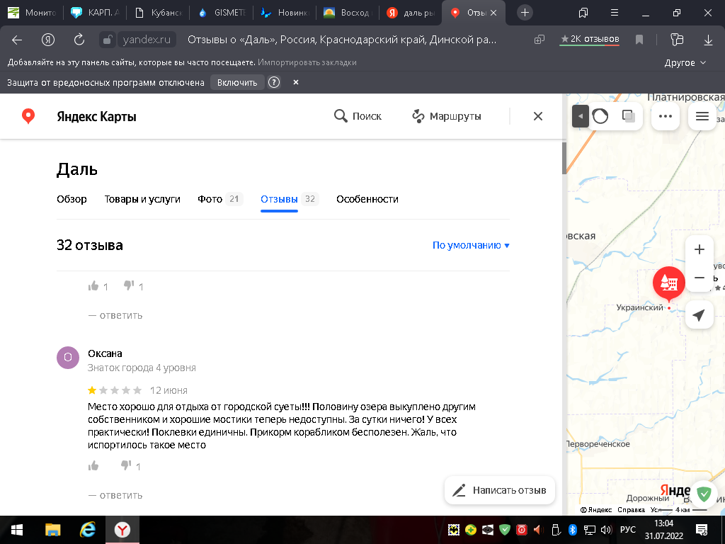Open the panorama circle icon on map

click(x=600, y=116)
